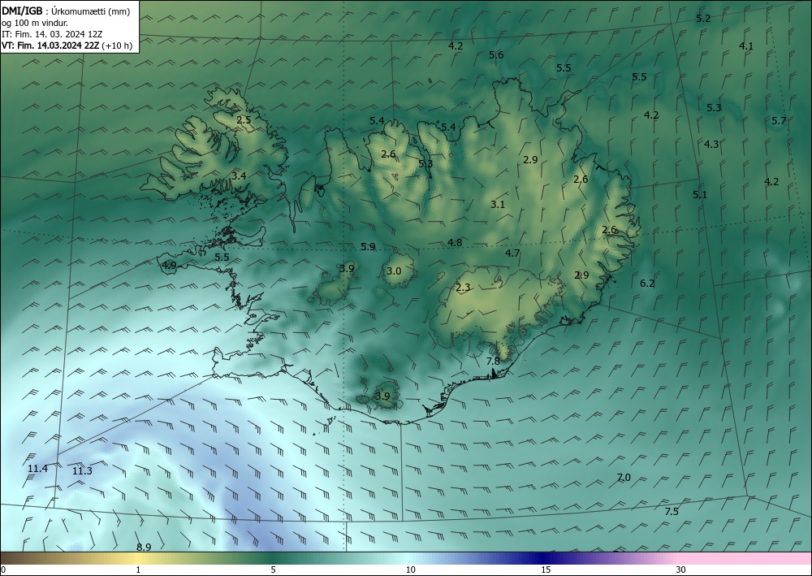Screen dimensions: 812x576
Task: Click the 4.8 value in central Iceland
Action: pos(455,242)
